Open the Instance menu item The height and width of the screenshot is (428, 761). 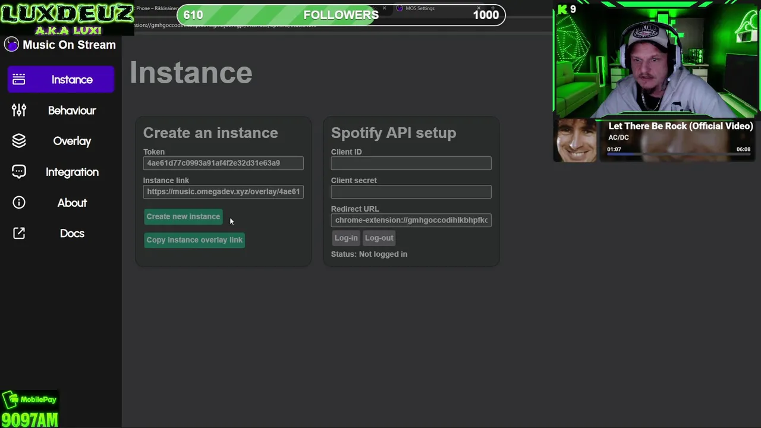(61, 80)
